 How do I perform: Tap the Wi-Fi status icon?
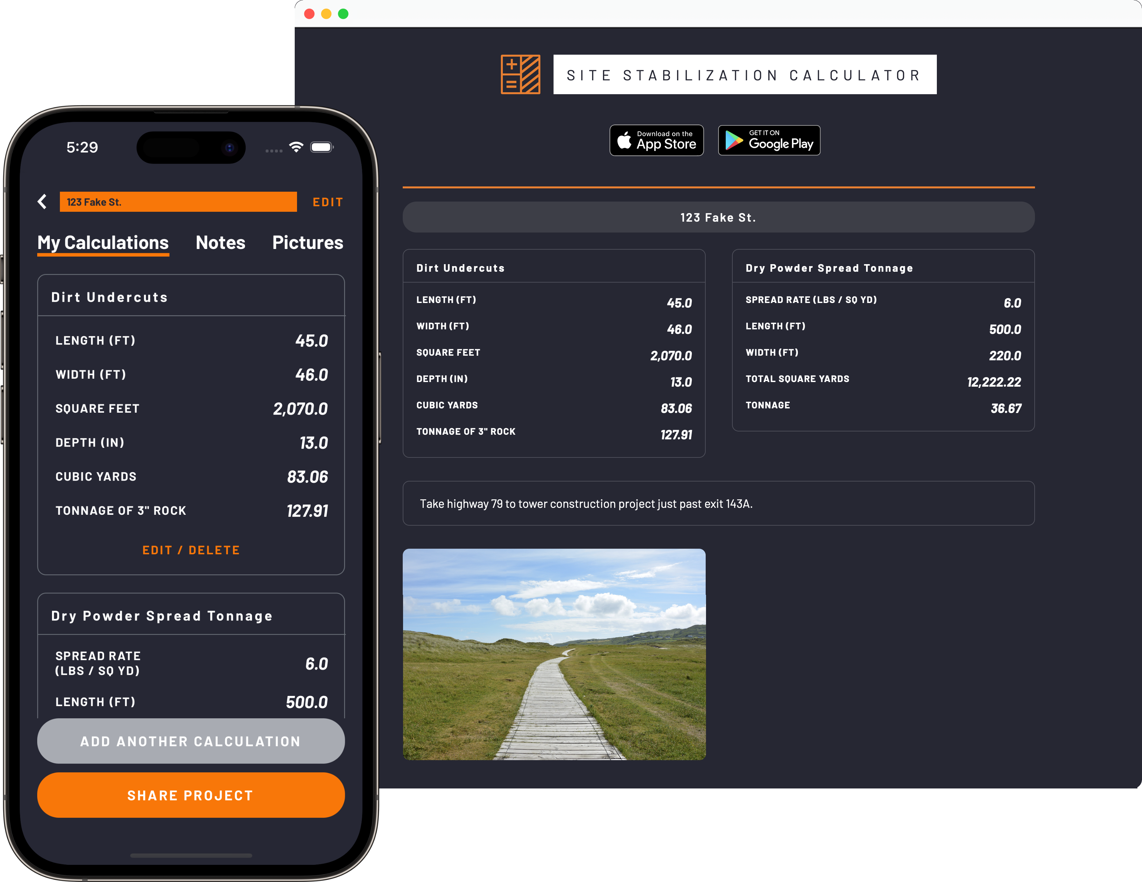[x=296, y=147]
